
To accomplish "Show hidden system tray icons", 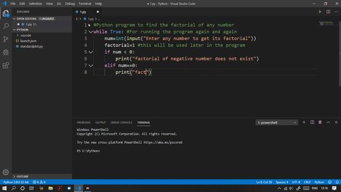I will click(279, 188).
